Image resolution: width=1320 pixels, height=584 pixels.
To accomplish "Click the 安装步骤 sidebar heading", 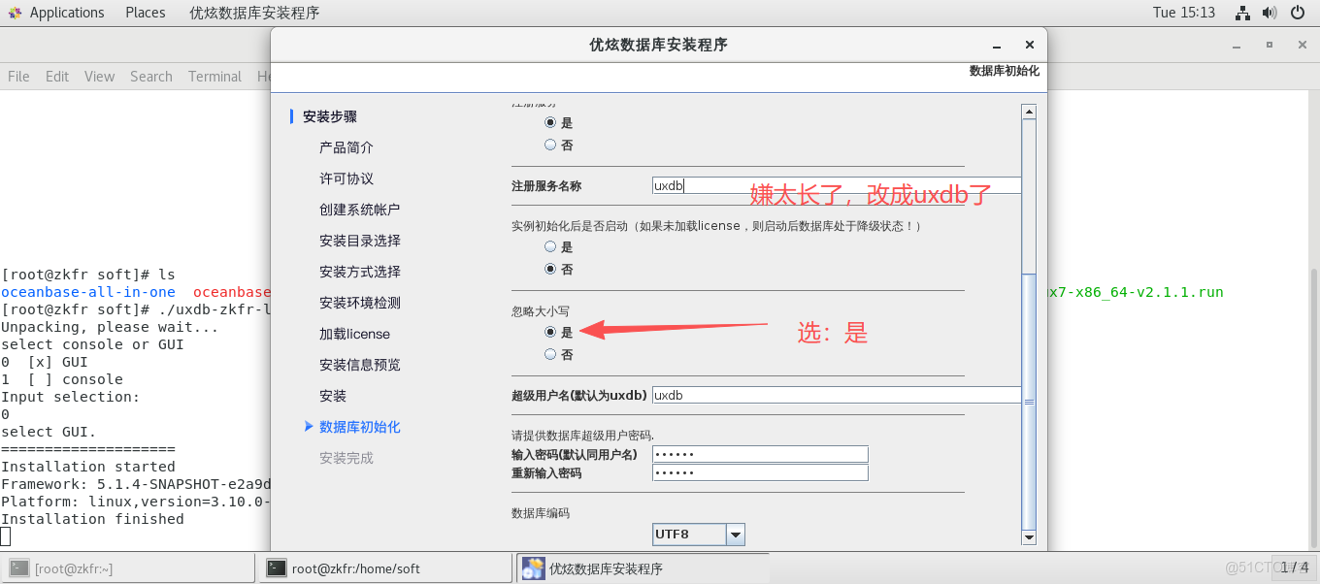I will (x=330, y=116).
